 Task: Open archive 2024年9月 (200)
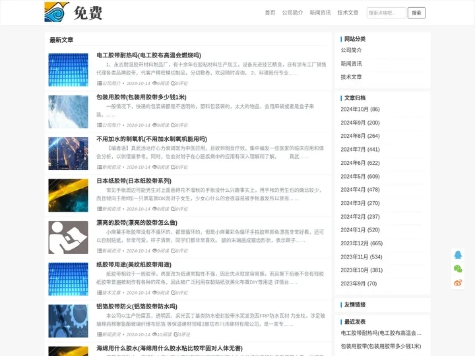click(x=360, y=123)
